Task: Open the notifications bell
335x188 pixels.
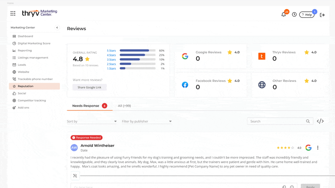Action: click(283, 15)
